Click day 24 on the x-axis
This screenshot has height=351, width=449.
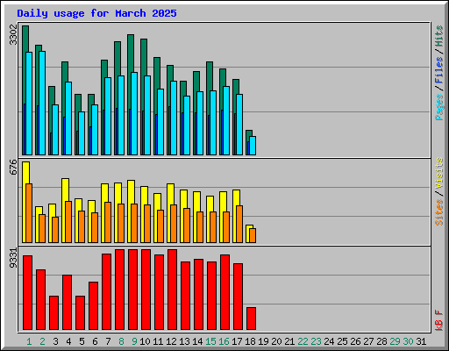pos(329,341)
